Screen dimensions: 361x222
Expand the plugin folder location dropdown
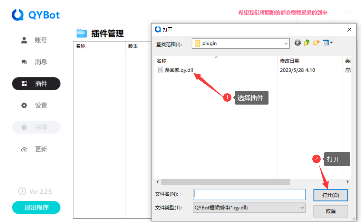point(286,43)
